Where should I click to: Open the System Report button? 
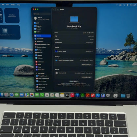(74, 81)
